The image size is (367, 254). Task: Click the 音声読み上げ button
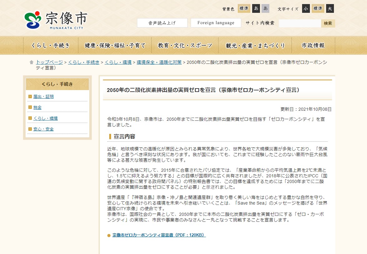[x=162, y=23]
